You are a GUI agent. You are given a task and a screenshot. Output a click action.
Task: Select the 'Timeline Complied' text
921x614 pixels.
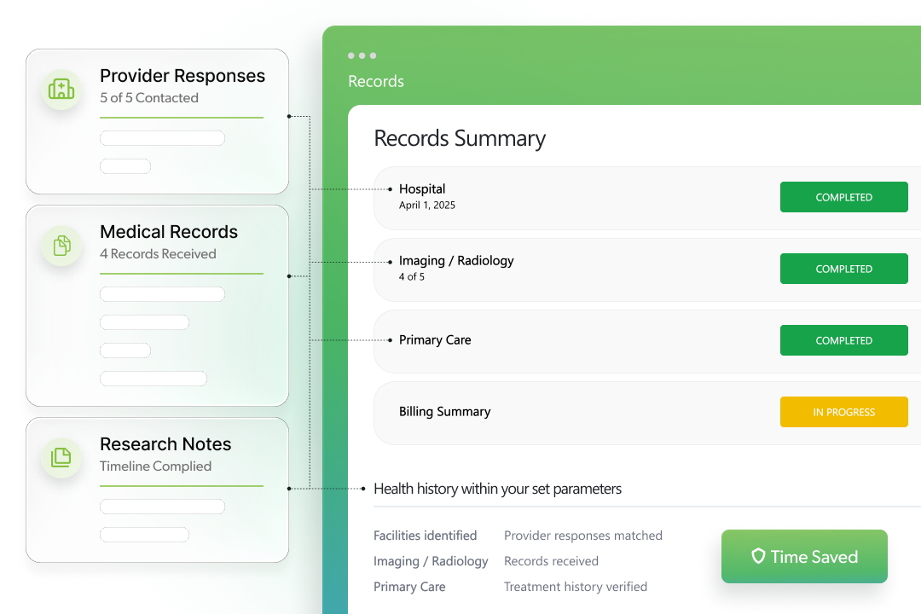pyautogui.click(x=156, y=466)
